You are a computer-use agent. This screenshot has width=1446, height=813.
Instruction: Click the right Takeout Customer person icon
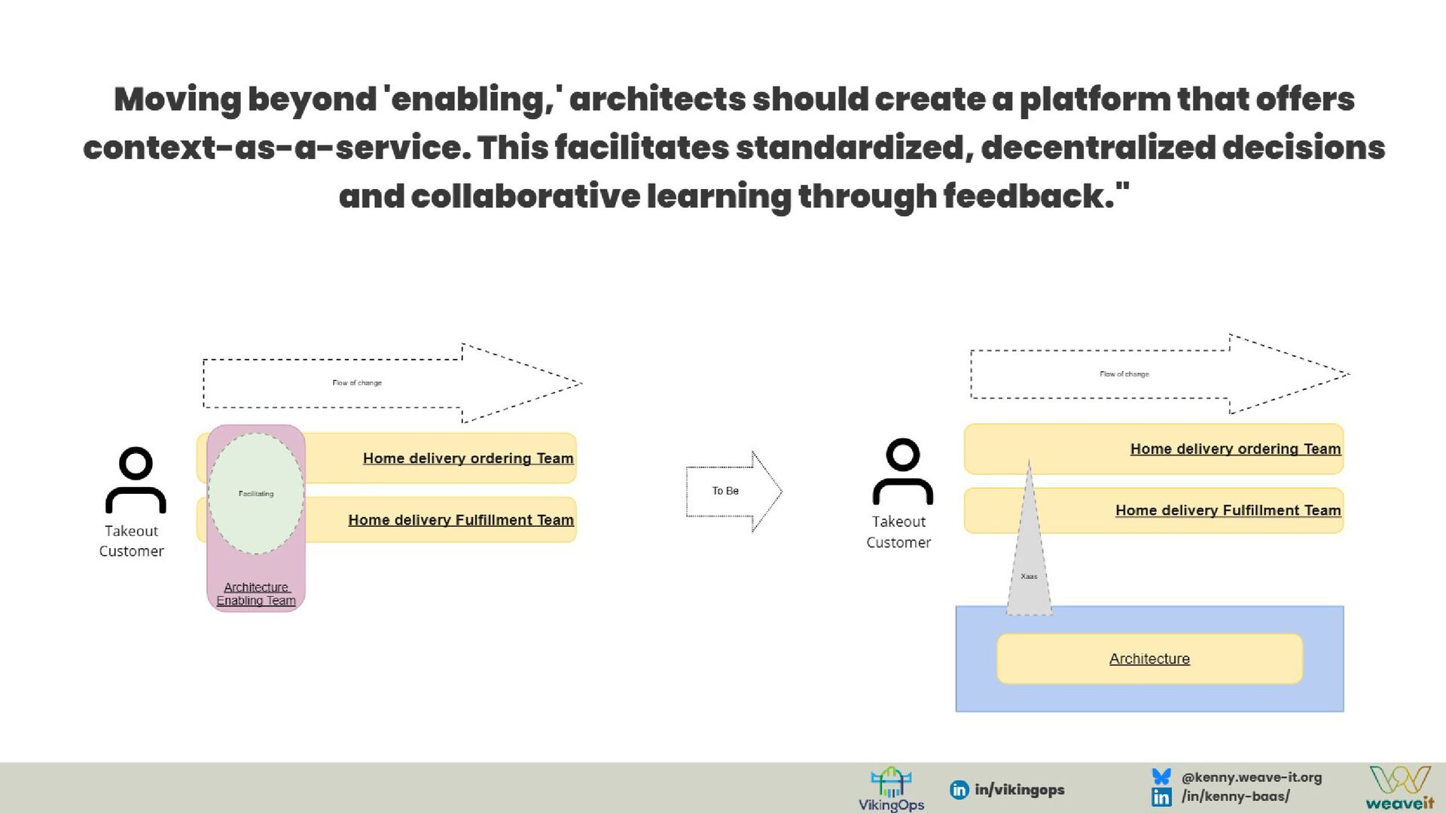[902, 471]
